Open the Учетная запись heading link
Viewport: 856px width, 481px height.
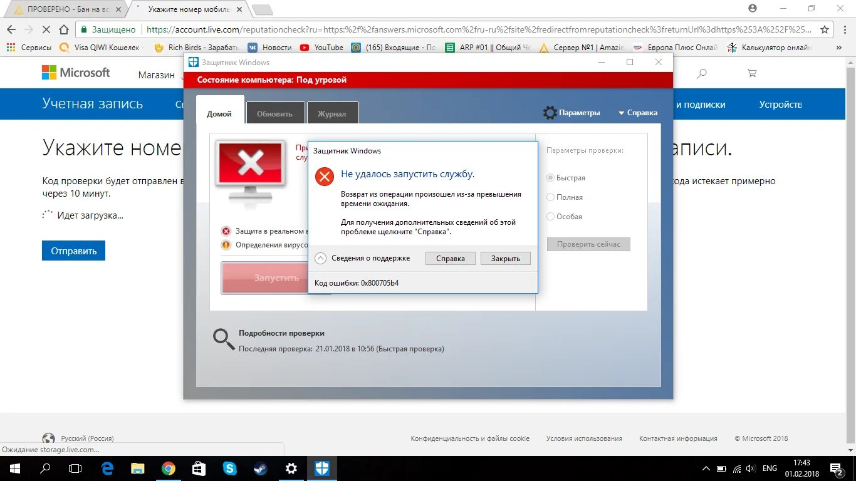pos(93,104)
